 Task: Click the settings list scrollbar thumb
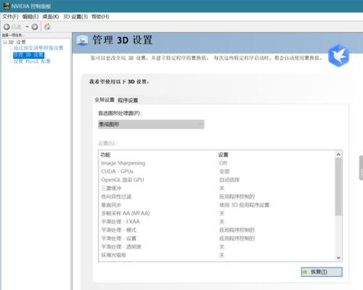point(338,186)
